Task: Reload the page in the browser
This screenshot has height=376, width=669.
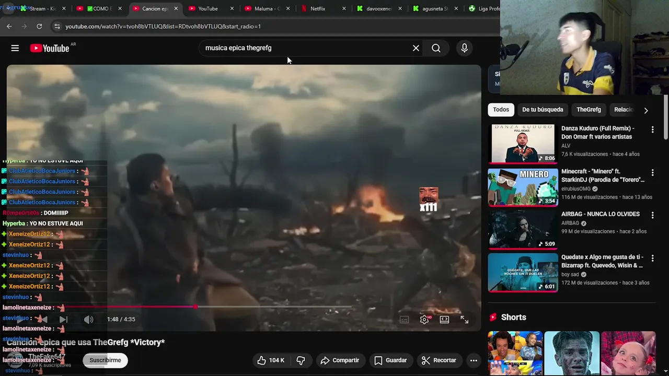Action: pyautogui.click(x=39, y=26)
